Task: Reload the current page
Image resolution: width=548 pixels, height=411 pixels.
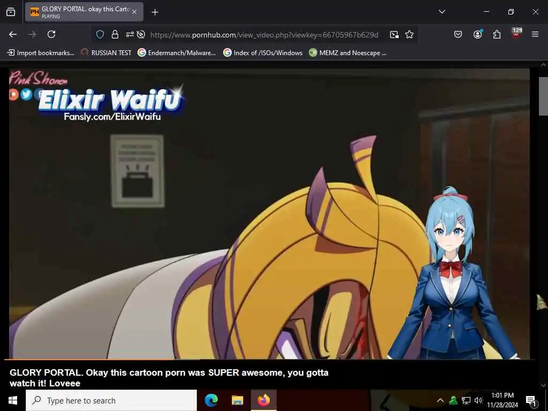Action: pyautogui.click(x=51, y=34)
